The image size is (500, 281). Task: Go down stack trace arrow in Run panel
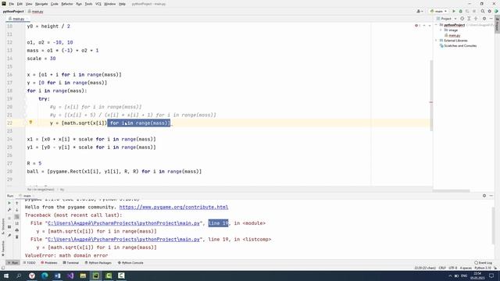(x=17, y=210)
